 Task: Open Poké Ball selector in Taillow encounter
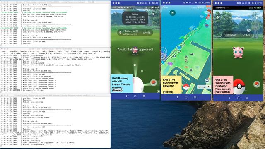pyautogui.click(x=153, y=82)
